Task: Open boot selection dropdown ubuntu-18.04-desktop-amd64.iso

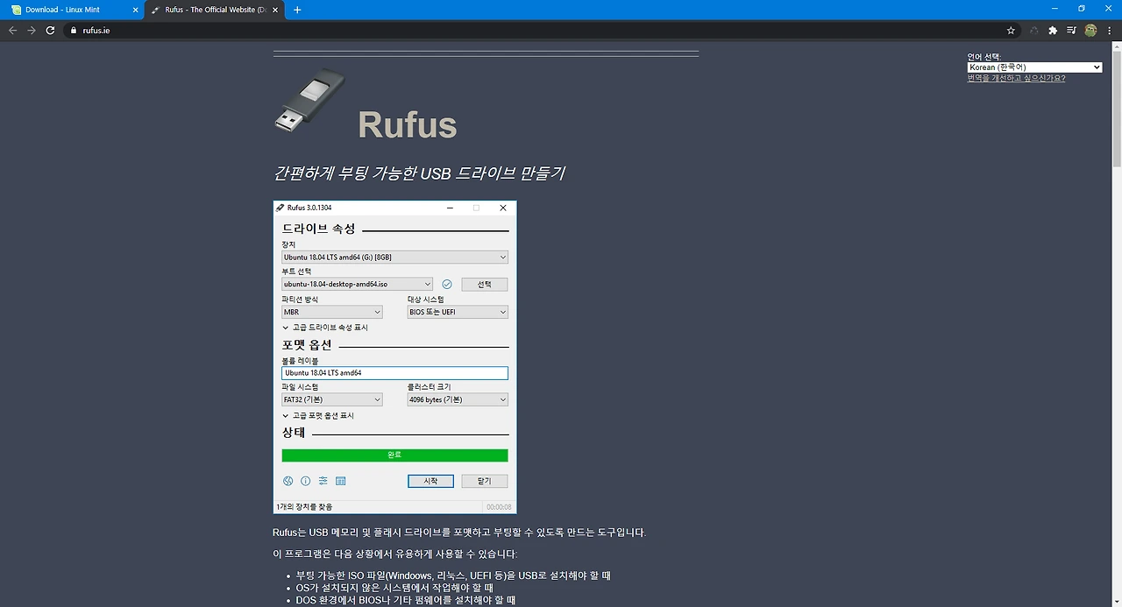Action: [x=357, y=284]
